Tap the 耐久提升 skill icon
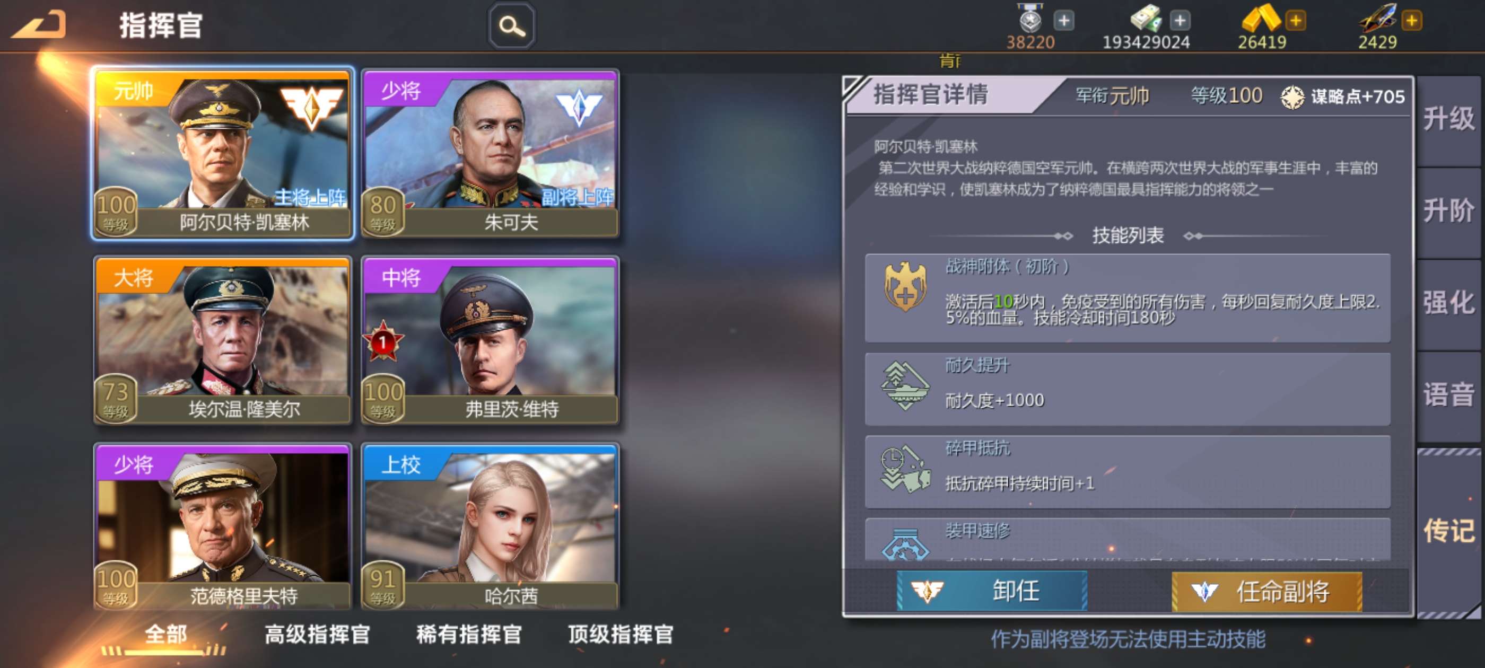The image size is (1485, 668). pyautogui.click(x=905, y=385)
